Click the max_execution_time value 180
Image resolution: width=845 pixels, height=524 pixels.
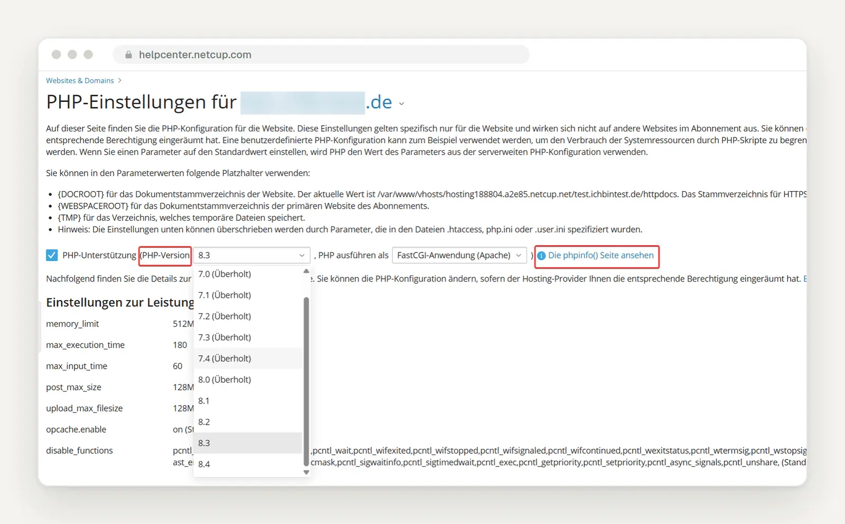click(x=180, y=345)
